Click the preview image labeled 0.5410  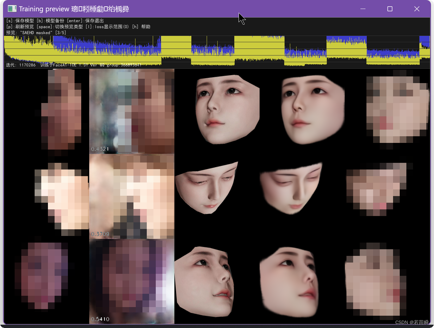coord(132,281)
